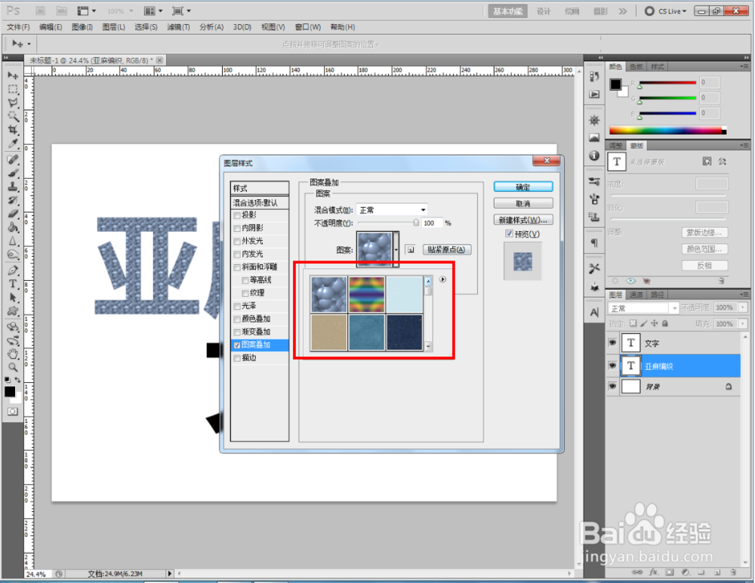The width and height of the screenshot is (755, 583).
Task: Switch to the 通道 channels tab
Action: coord(636,295)
